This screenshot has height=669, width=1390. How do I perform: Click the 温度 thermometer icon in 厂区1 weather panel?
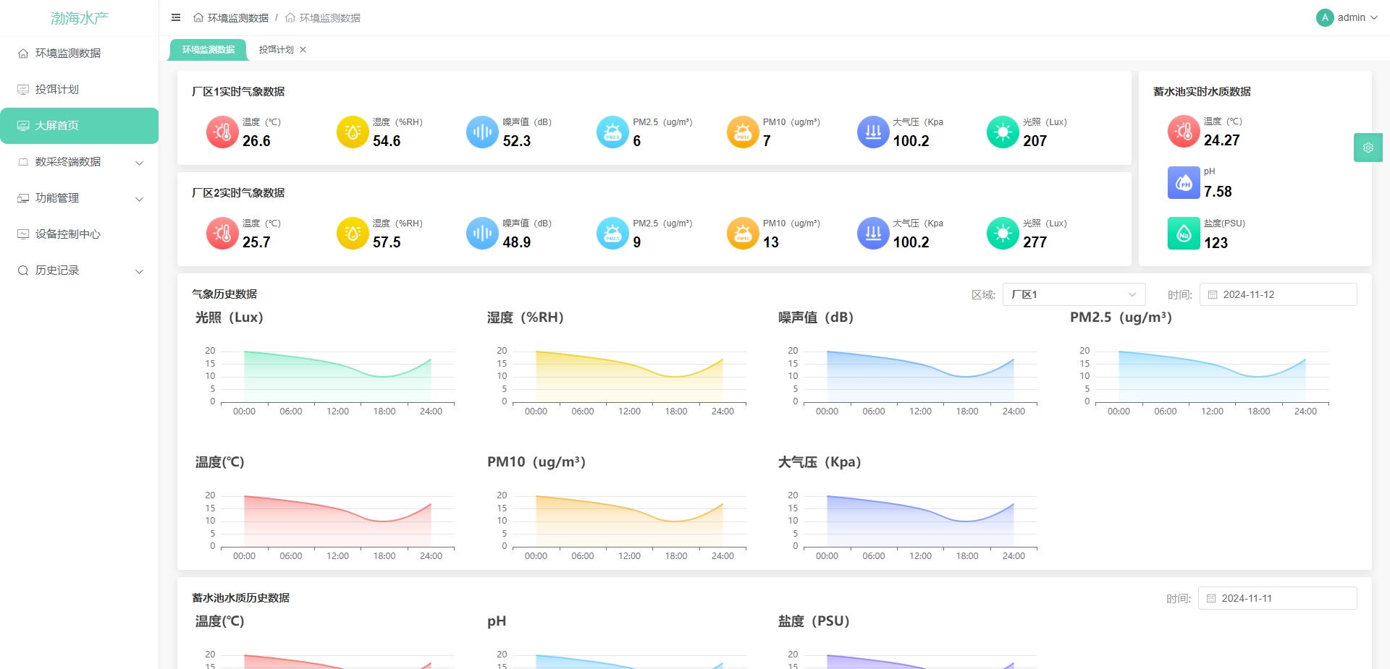(222, 132)
